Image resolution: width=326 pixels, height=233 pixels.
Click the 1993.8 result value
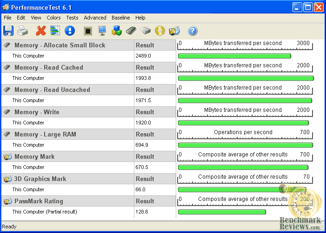143,78
